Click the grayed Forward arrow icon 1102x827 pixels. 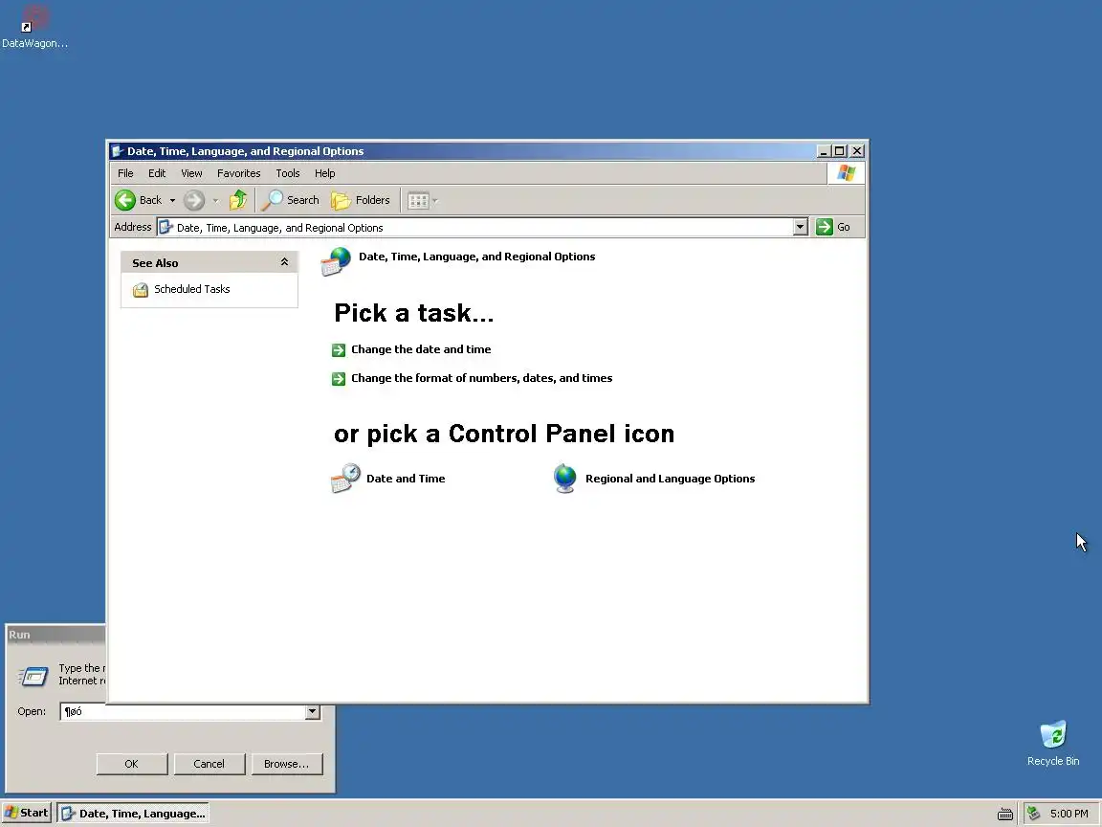pyautogui.click(x=194, y=200)
